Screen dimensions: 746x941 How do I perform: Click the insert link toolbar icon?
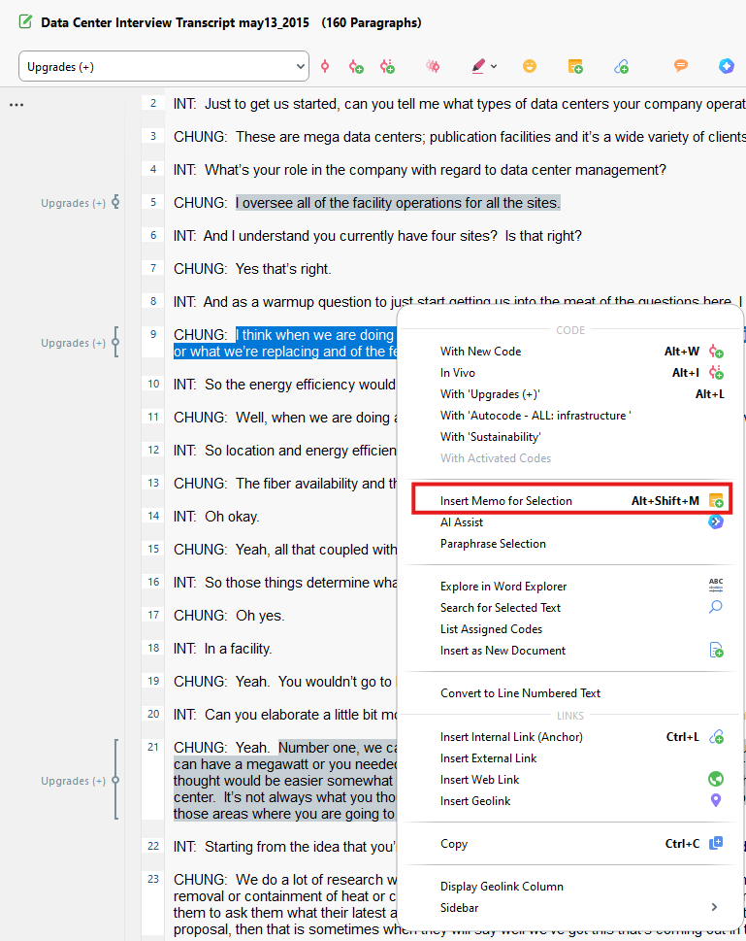621,66
